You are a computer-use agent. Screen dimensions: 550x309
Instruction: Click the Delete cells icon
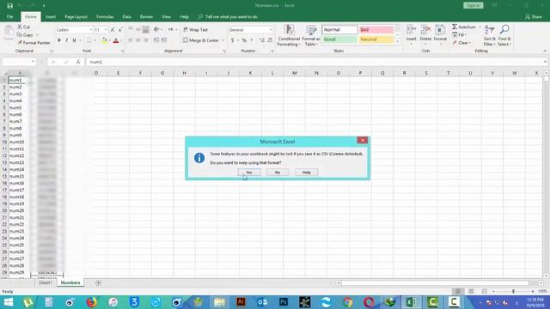coord(425,30)
